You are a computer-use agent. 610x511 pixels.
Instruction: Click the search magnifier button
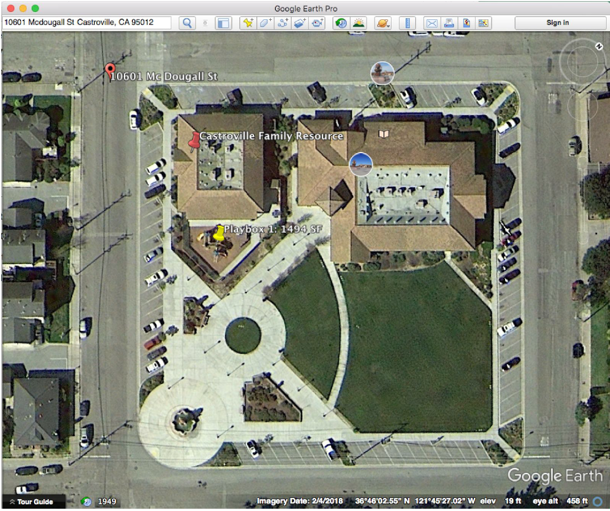(187, 23)
